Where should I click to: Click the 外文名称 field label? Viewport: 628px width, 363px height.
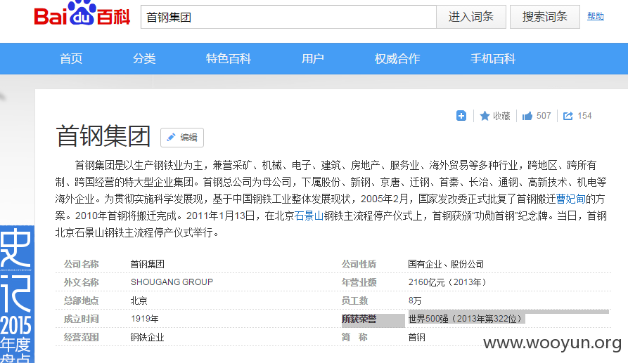[82, 282]
